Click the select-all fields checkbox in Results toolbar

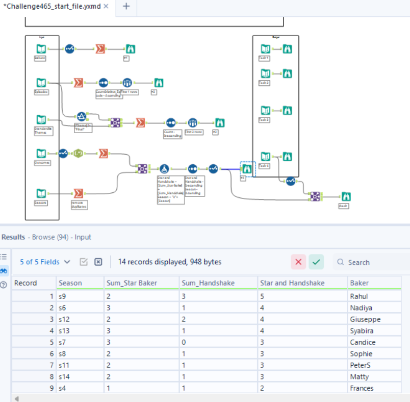coord(84,261)
